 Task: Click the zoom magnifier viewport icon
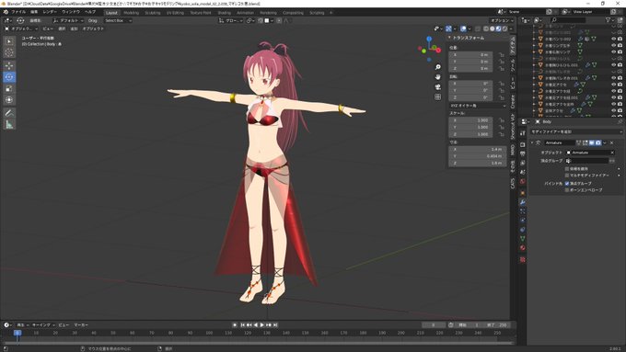[x=438, y=67]
